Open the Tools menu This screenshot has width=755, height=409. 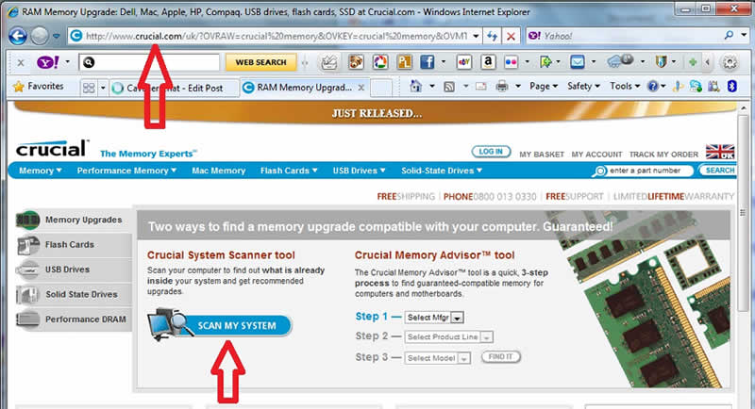point(625,86)
